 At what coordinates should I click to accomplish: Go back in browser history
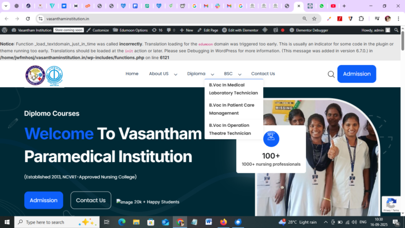tap(6, 18)
